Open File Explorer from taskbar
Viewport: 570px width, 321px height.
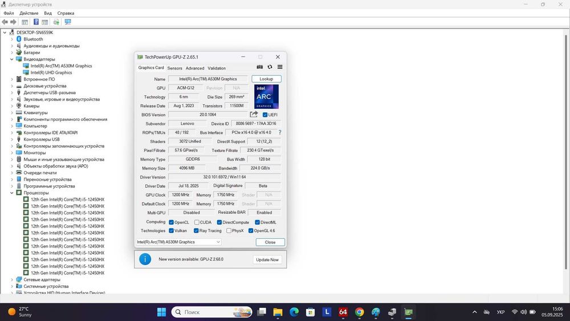(x=278, y=312)
